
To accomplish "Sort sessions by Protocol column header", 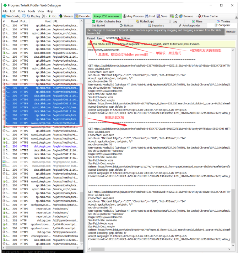I will pos(24,21).
